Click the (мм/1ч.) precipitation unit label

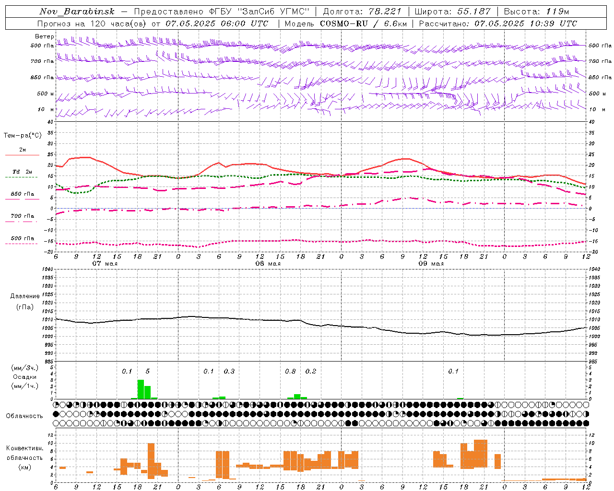point(25,386)
